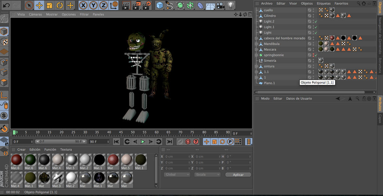Click the current frame 0 F field
The height and width of the screenshot is (196, 383).
pyautogui.click(x=23, y=142)
